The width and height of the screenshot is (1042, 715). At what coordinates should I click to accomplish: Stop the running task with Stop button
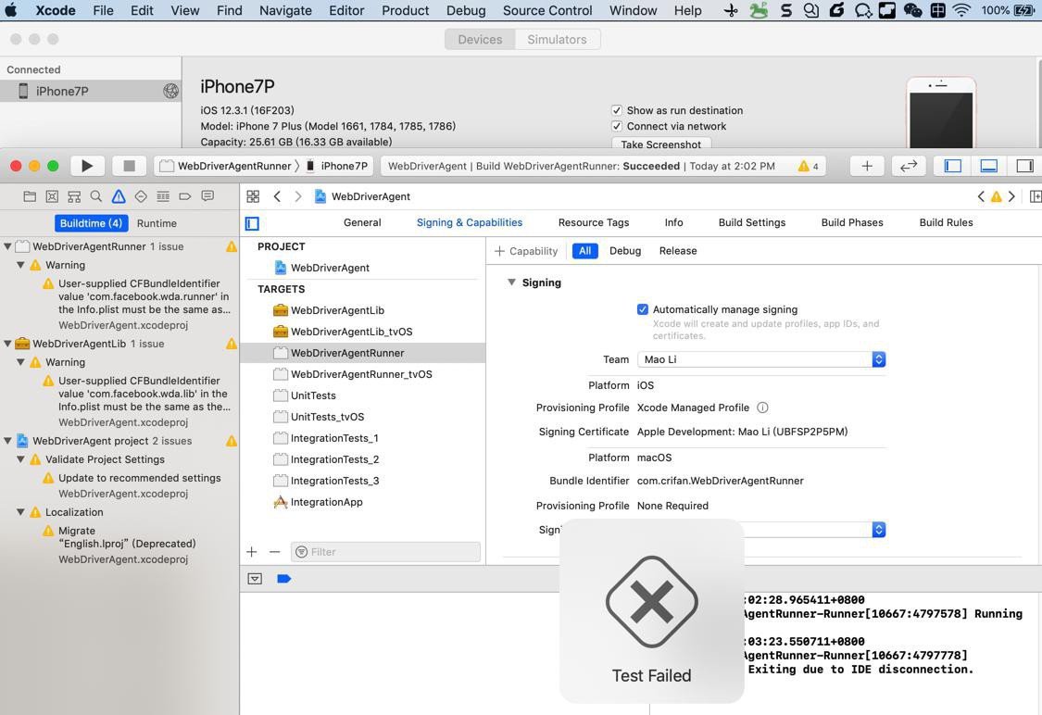click(129, 166)
